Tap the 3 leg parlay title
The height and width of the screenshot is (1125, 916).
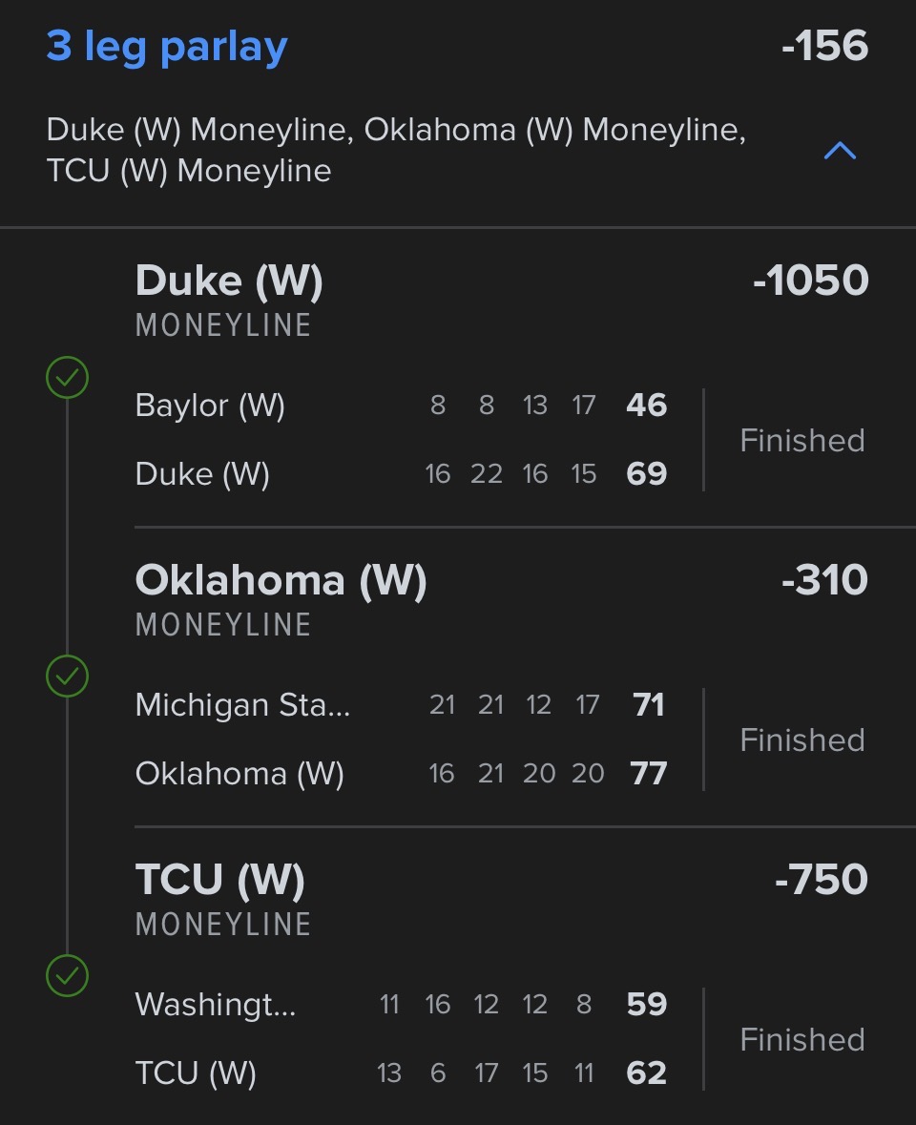167,47
